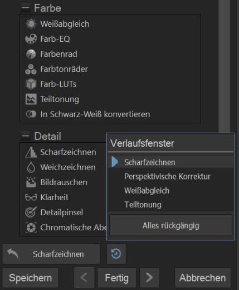Screen dimensions: 239x290
Task: Open the Farbenrad color wheel tool
Action: pos(51,54)
